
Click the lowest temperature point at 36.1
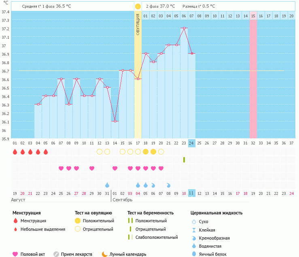tap(115, 121)
